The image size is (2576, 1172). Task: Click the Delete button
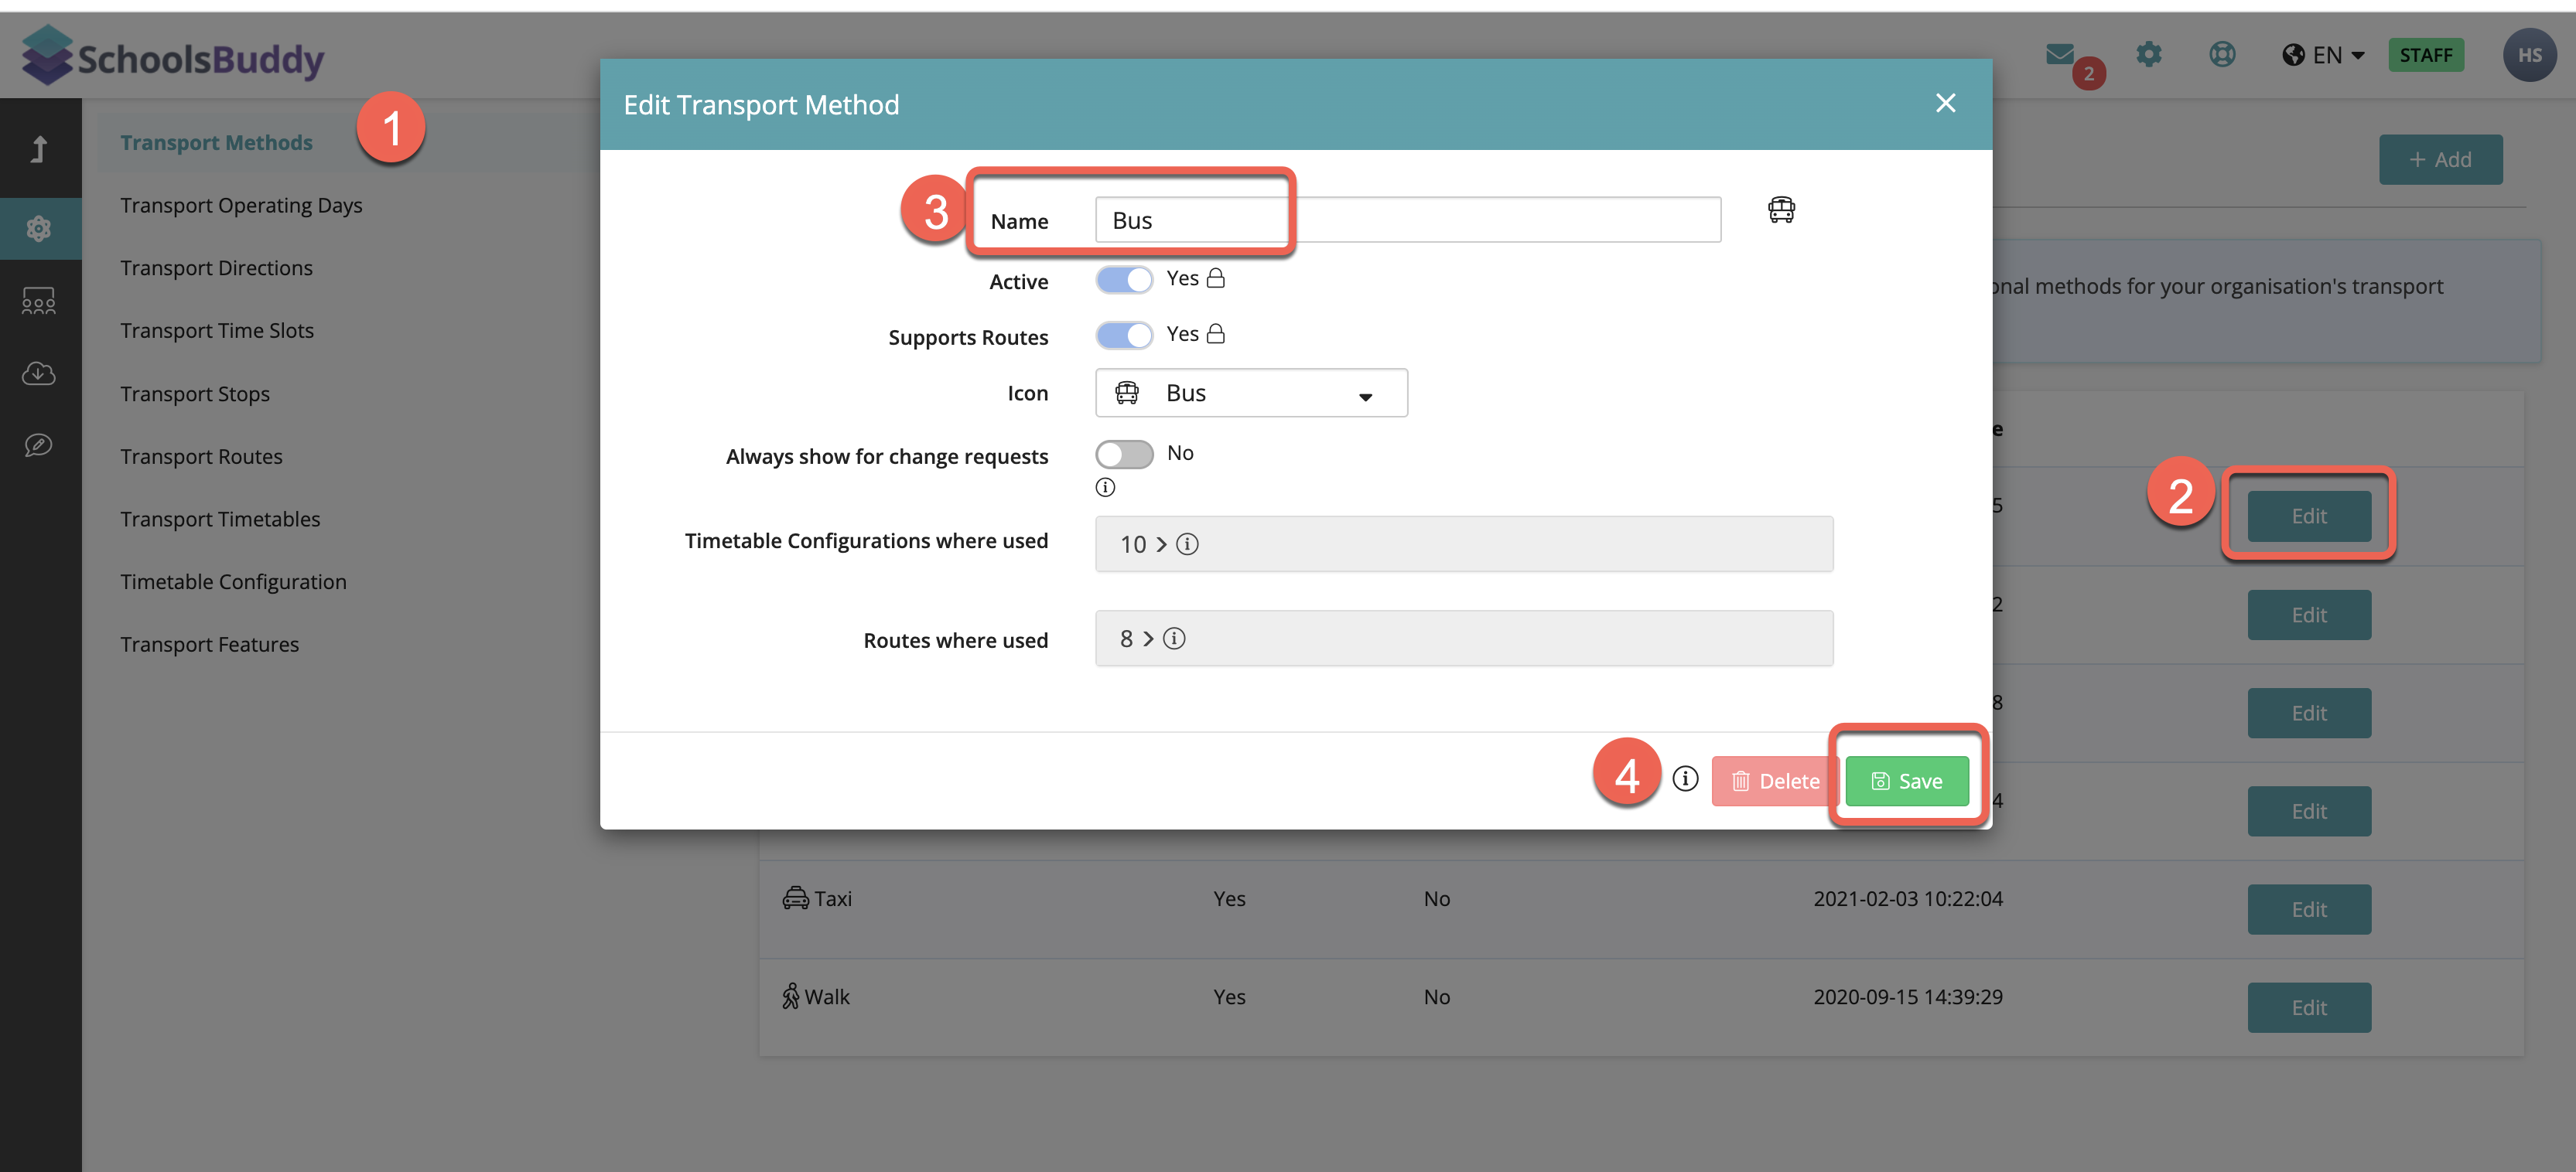pos(1775,782)
